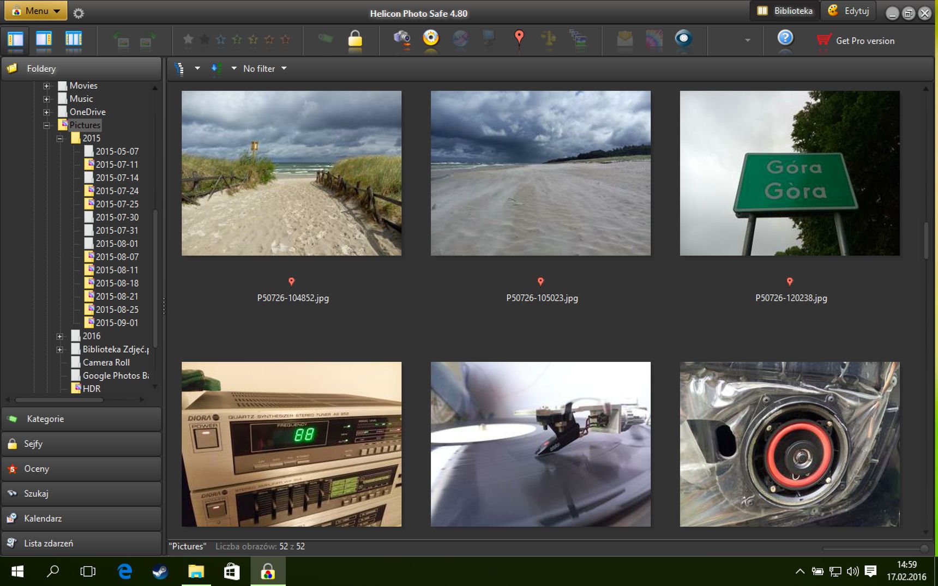The image size is (938, 586).
Task: Switch to the Edytuj tab
Action: point(849,11)
